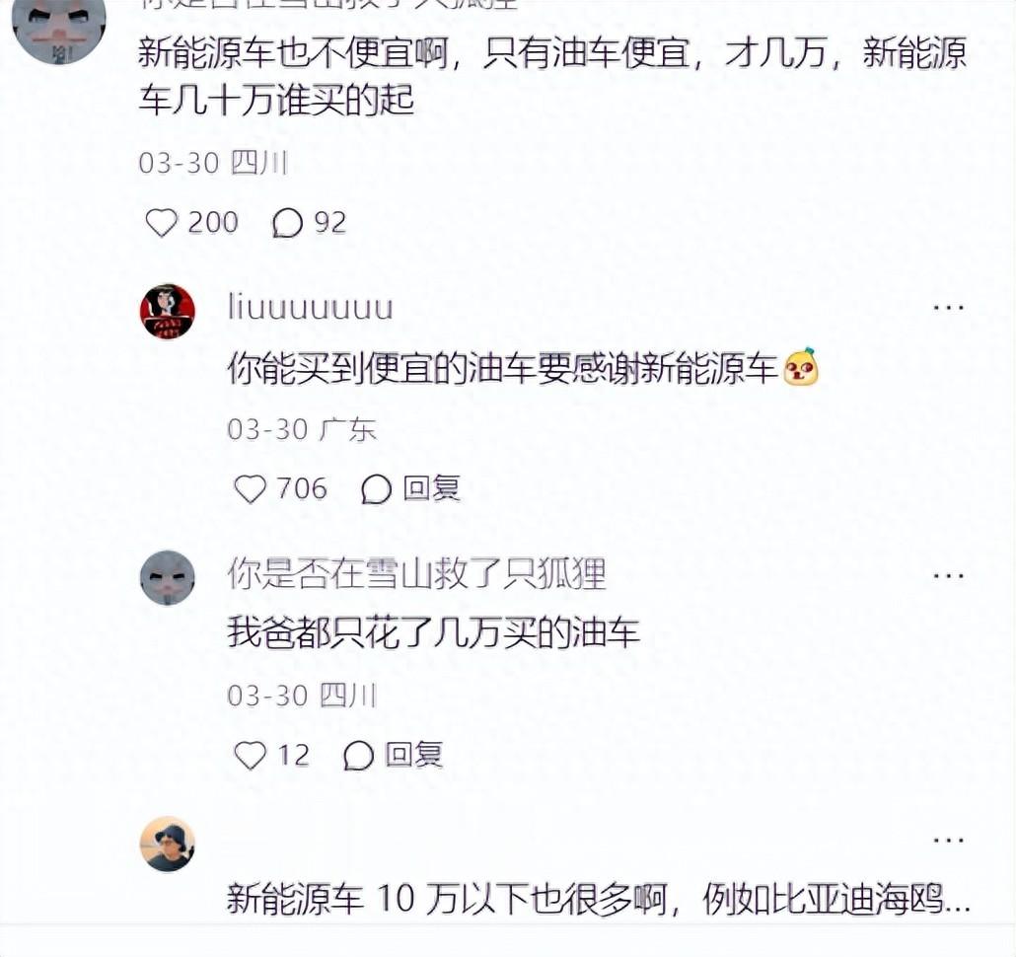1016x957 pixels.
Task: Open more options for the 比亚迪海鸥 comment
Action: pos(949,841)
